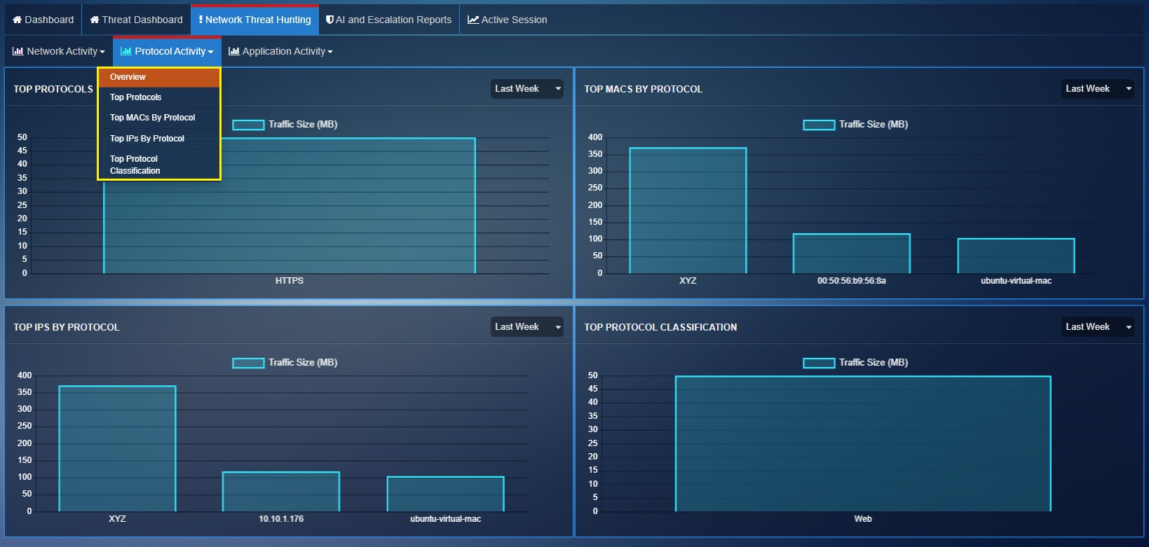Click the 00:50:56:b9:56:8a bar
Image resolution: width=1149 pixels, height=547 pixels.
(852, 254)
